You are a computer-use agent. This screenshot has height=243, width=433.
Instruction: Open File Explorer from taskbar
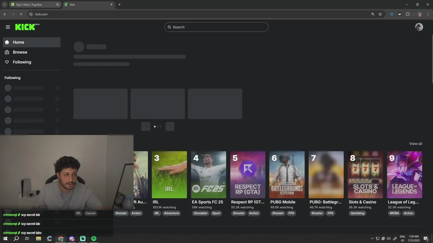coord(38,239)
